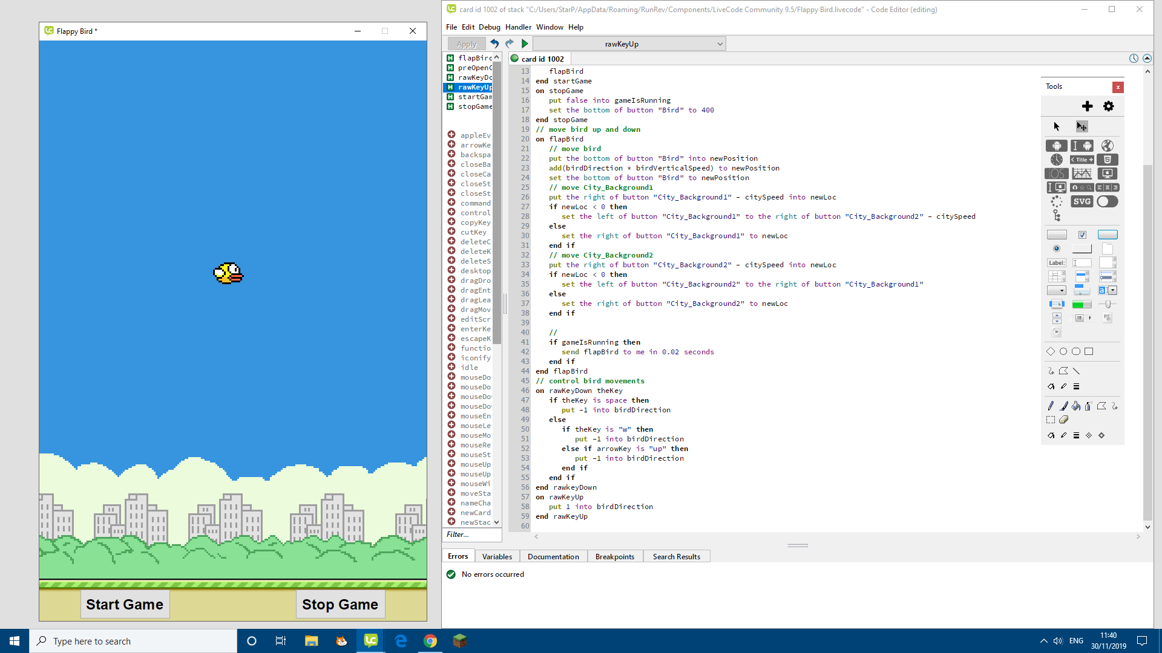The width and height of the screenshot is (1162, 653).
Task: Open Tools palette gear settings
Action: click(x=1108, y=106)
